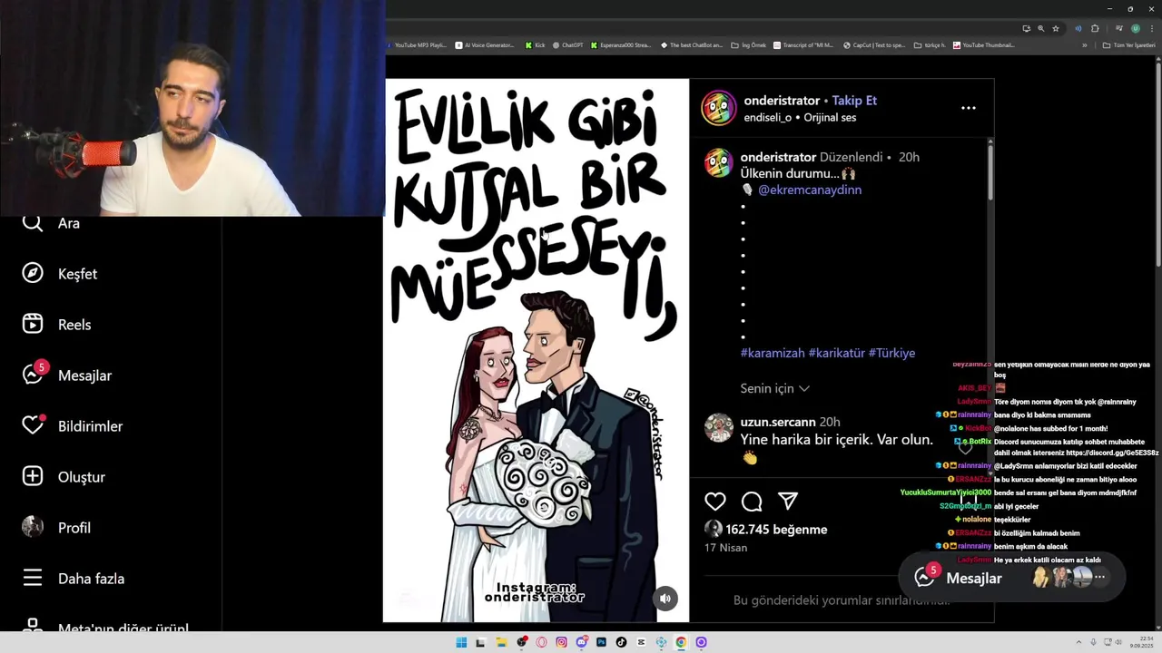Open Photoshop from taskbar

[x=601, y=642]
